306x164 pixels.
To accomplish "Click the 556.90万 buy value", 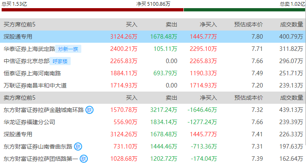I will 125,122.
